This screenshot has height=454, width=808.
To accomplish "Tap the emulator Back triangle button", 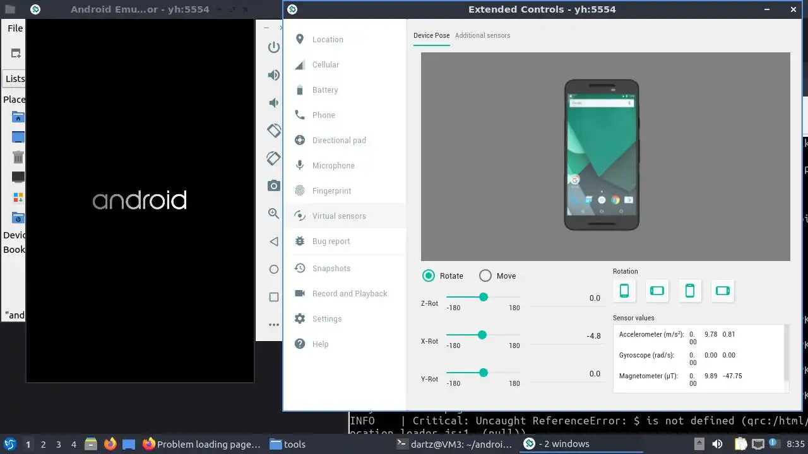I will point(273,242).
